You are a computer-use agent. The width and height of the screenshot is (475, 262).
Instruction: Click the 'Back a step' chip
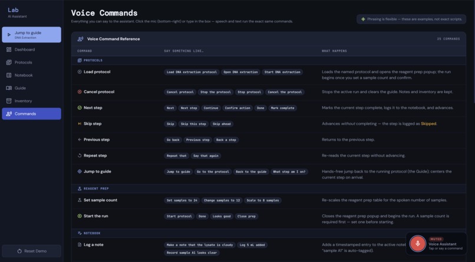[226, 140]
